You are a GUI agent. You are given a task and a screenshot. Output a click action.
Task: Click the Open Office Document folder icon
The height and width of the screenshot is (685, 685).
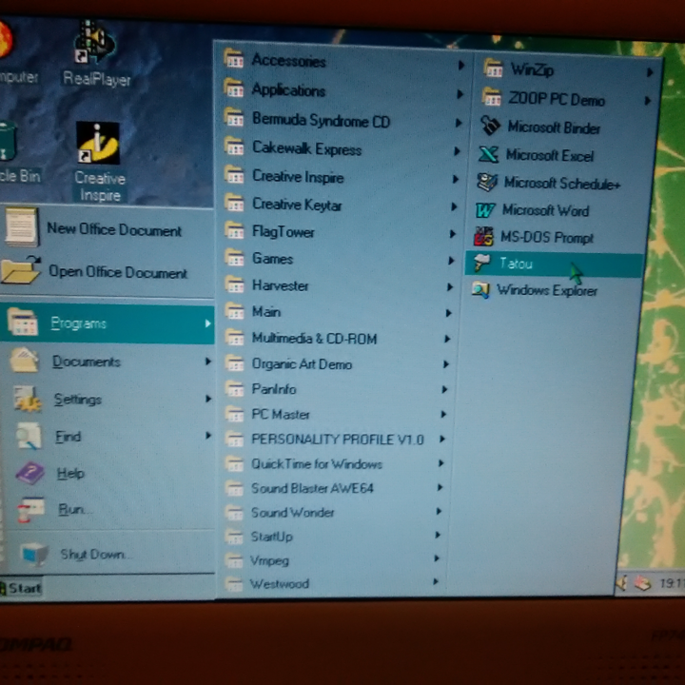pos(21,271)
